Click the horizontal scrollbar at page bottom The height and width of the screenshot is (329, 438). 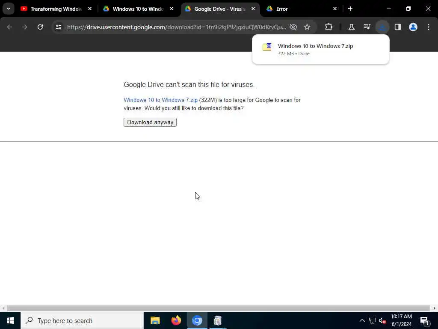(219, 308)
